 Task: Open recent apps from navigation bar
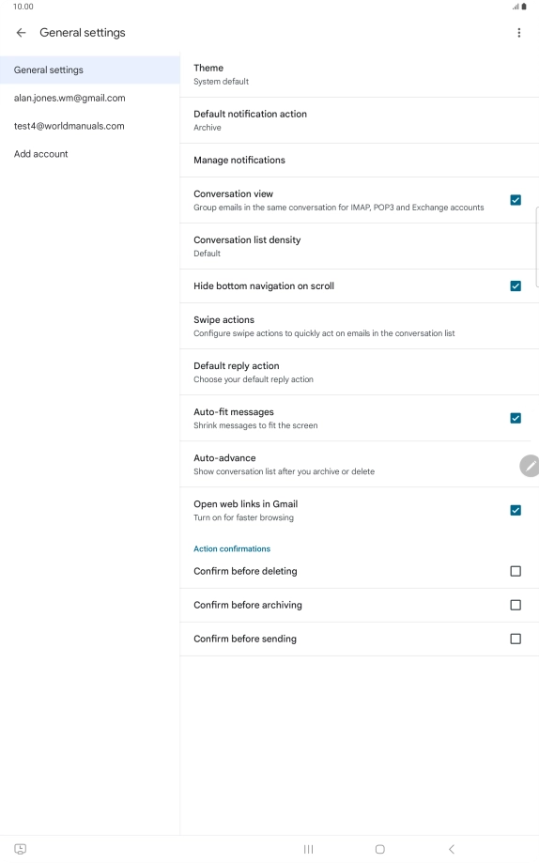click(308, 849)
